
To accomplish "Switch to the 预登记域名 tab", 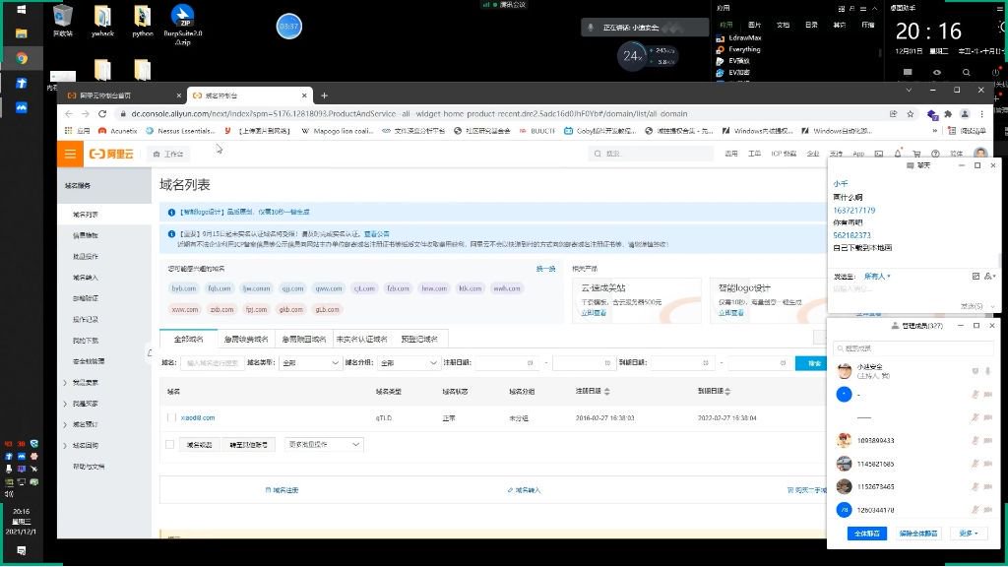I will pos(419,339).
